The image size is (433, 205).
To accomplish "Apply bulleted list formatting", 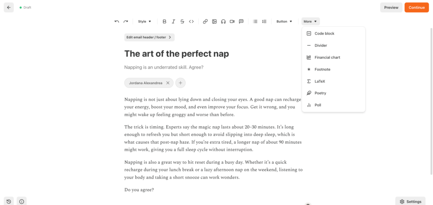I will 255,22.
